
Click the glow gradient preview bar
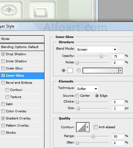[101, 70]
